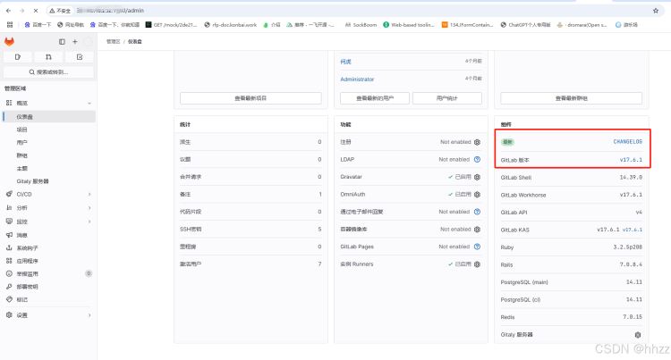Click the v17.6.1 GitLab version link
The image size is (671, 360).
click(632, 160)
